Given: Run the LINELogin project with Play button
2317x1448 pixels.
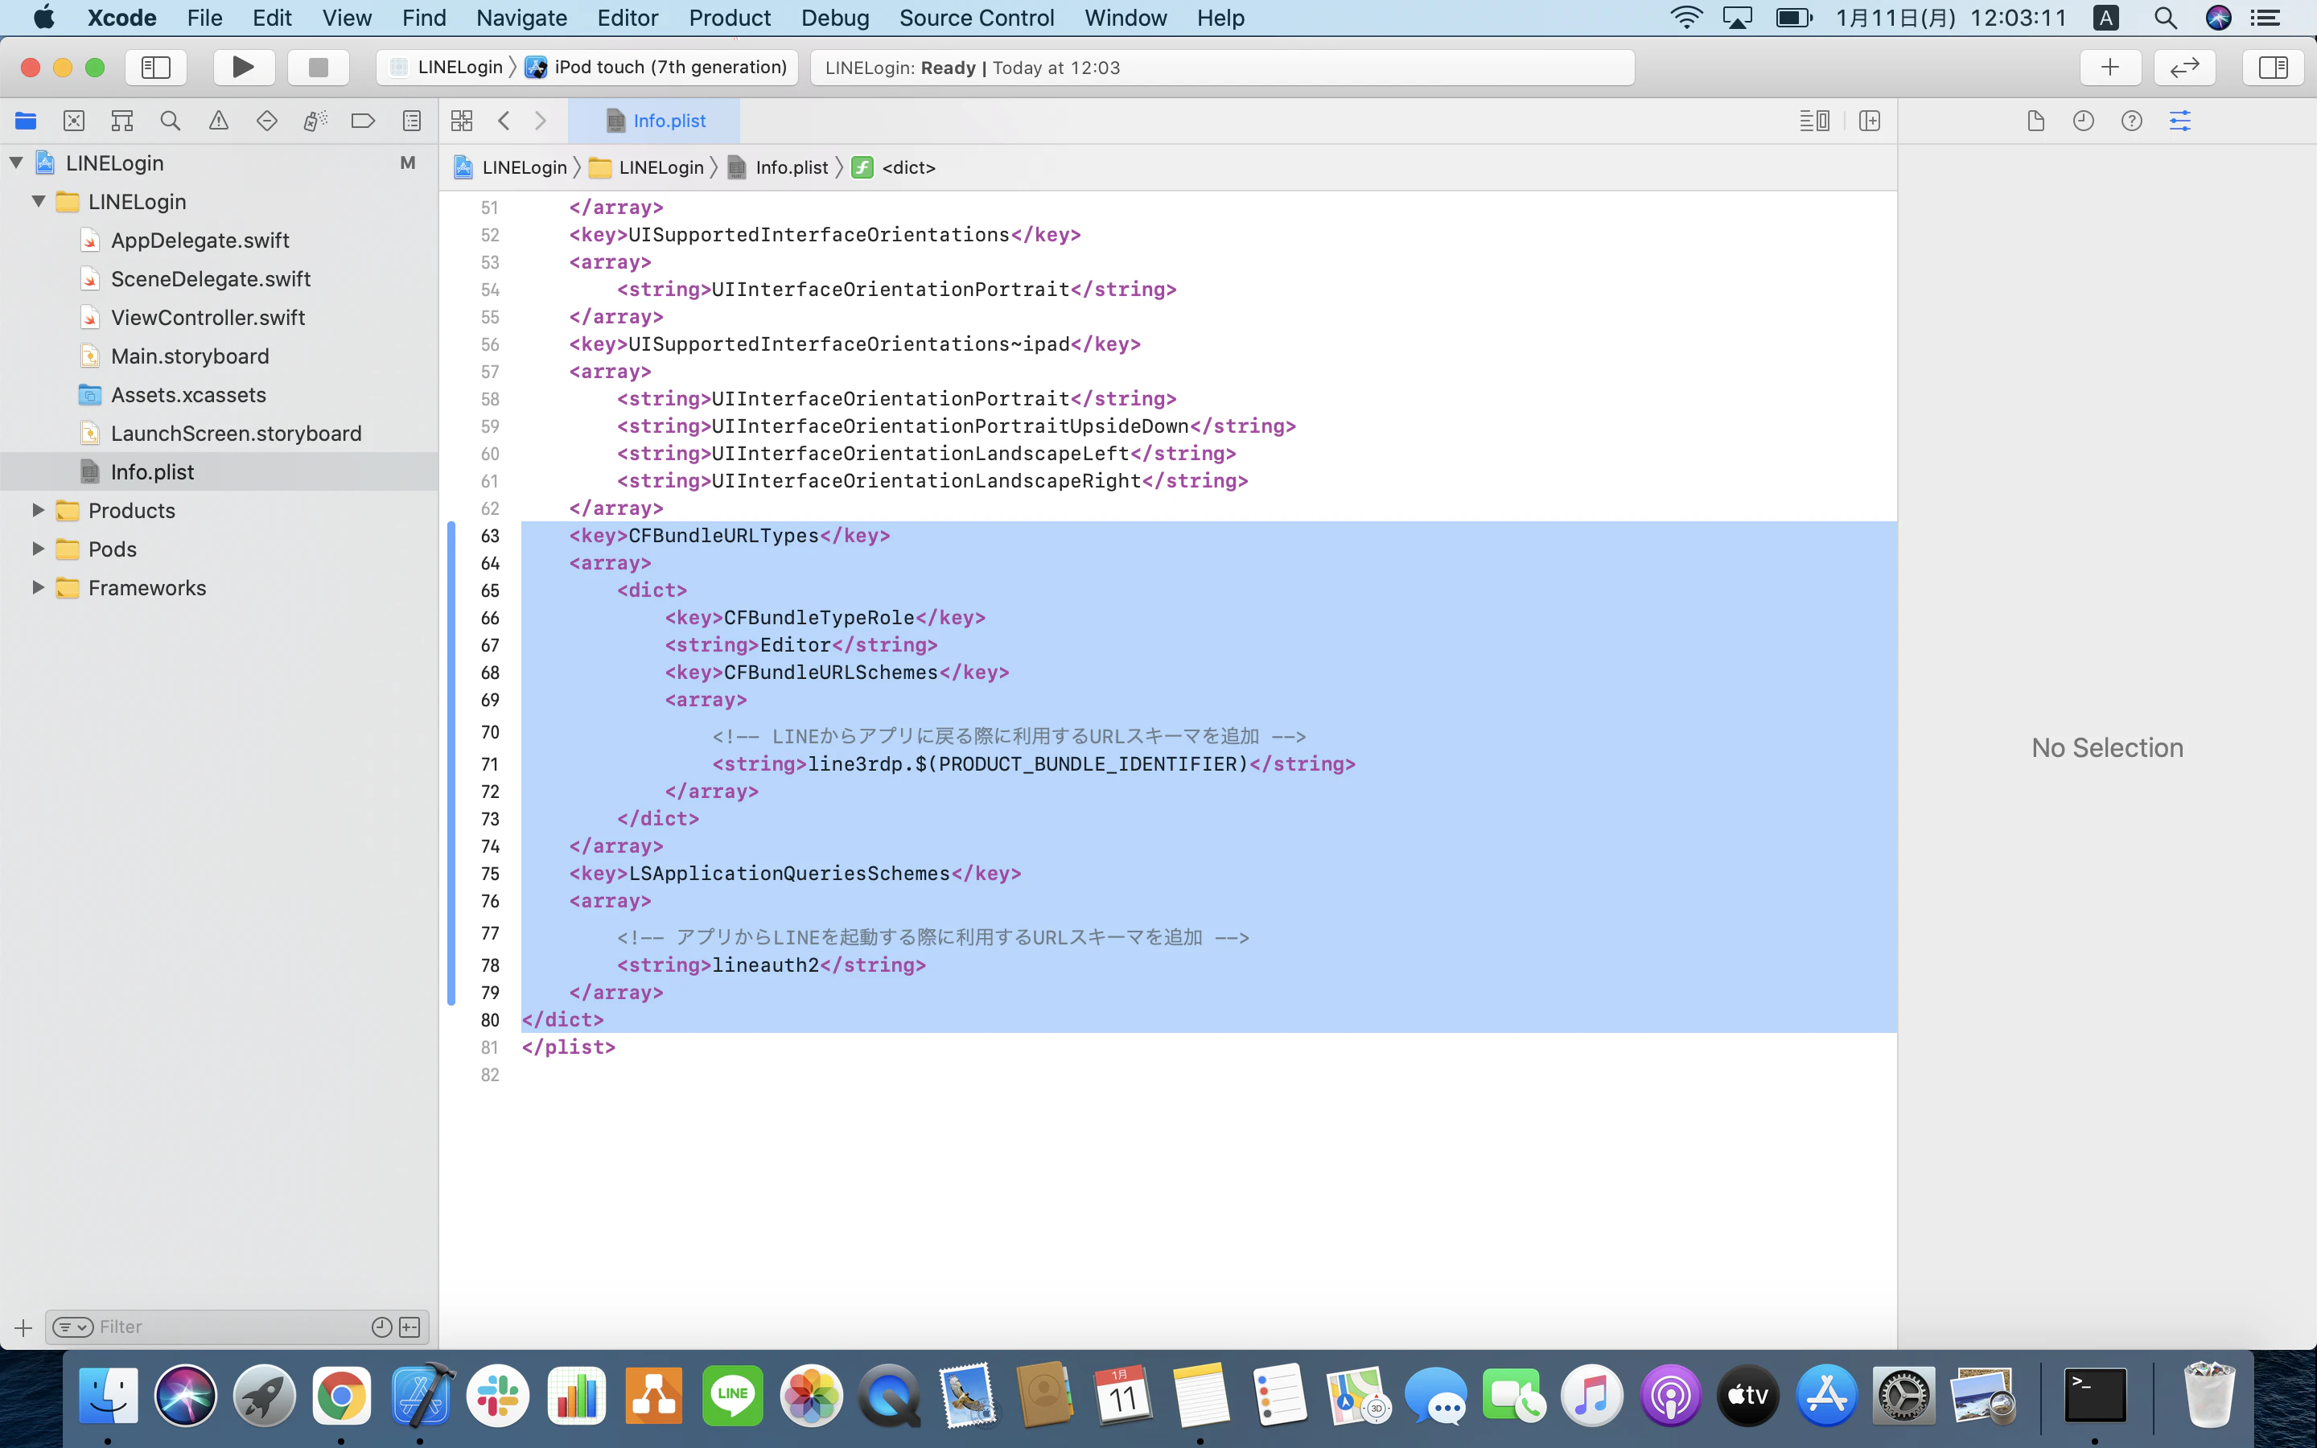Looking at the screenshot, I should point(243,67).
